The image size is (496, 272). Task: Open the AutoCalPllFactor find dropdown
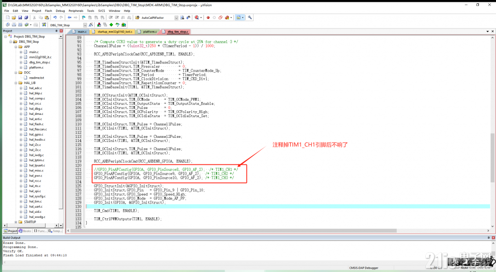(x=176, y=18)
